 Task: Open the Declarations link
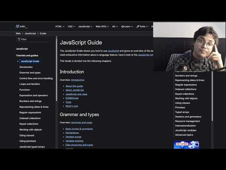(x=72, y=133)
